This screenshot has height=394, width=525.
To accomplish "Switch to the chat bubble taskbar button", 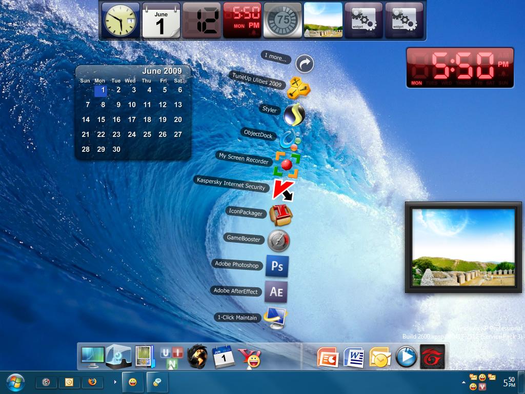I will pos(157,382).
